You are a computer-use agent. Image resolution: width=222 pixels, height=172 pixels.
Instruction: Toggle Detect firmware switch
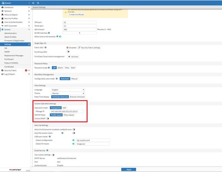[x=74, y=144]
